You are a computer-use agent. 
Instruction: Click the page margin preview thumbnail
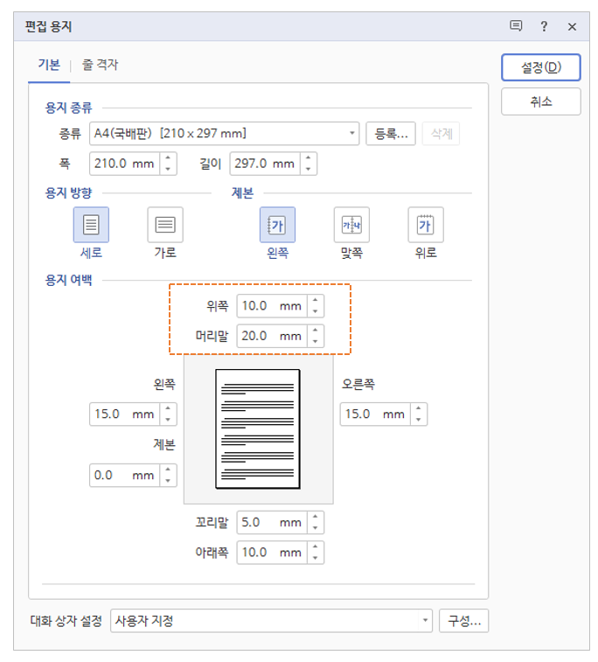click(258, 429)
